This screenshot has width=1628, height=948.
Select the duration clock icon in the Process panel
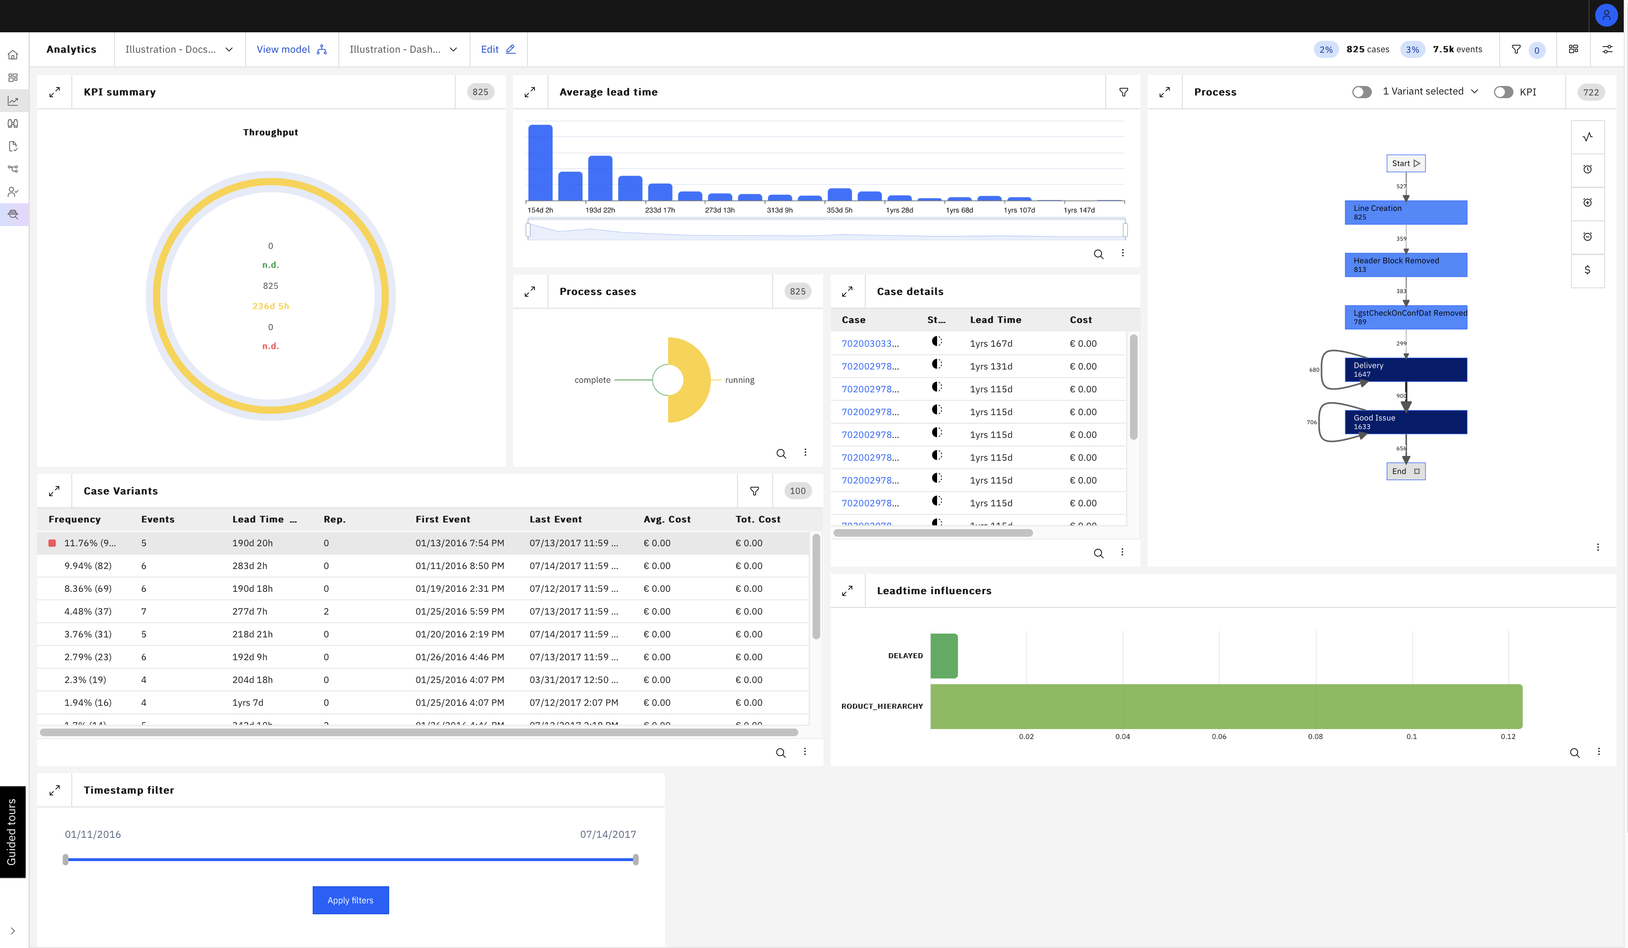tap(1588, 170)
